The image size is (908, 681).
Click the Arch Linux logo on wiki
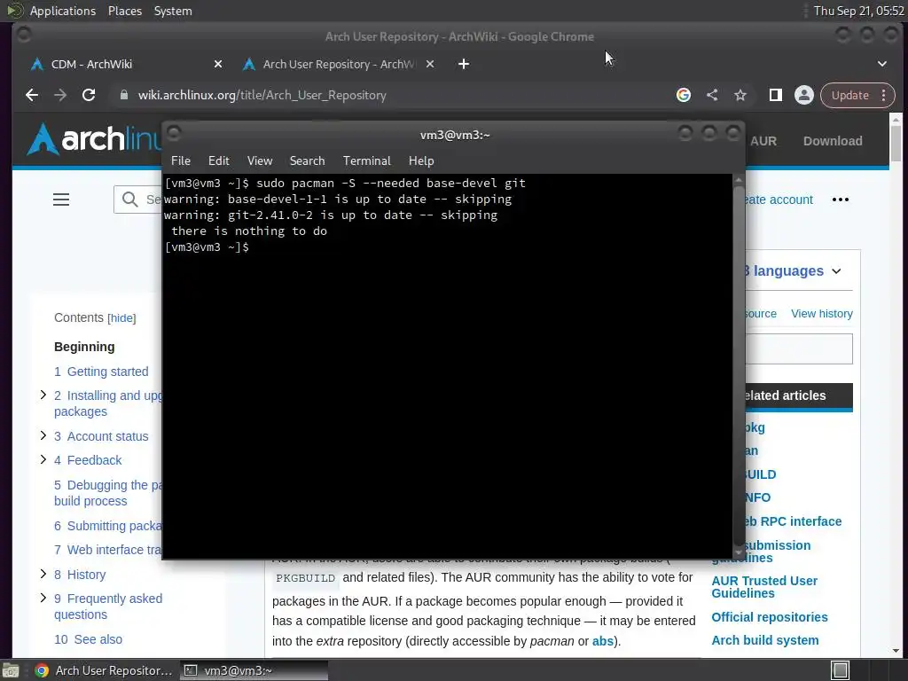[92, 139]
